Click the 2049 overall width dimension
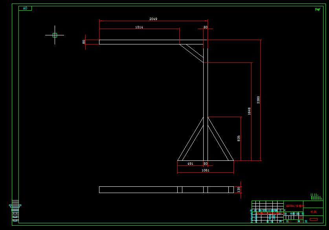The image size is (329, 230). (x=153, y=18)
